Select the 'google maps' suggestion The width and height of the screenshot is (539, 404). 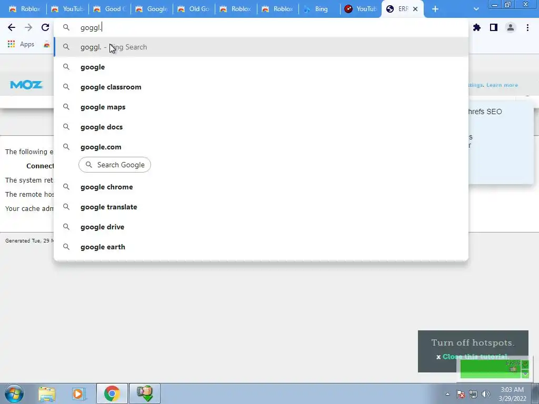coord(261,107)
